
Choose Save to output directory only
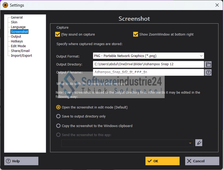coord(58,116)
